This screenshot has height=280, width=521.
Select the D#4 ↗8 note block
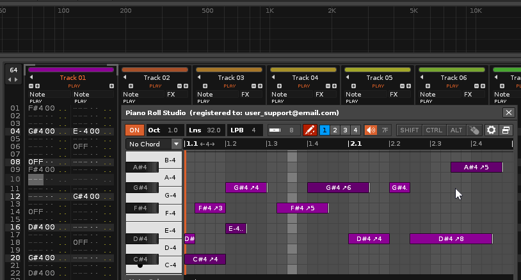click(x=451, y=239)
